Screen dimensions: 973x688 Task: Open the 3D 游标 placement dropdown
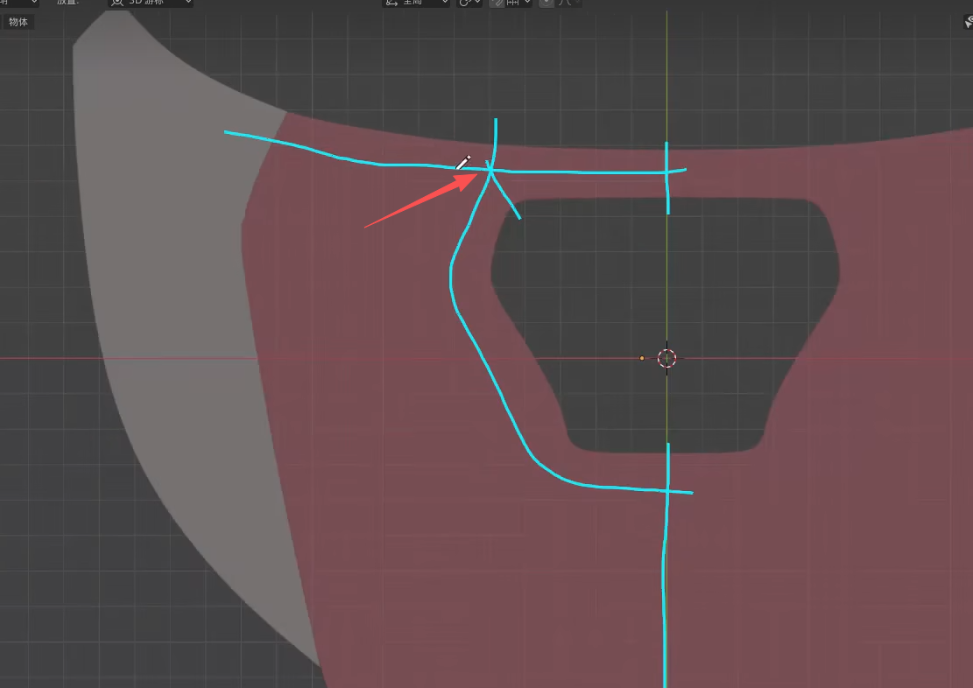coord(151,3)
